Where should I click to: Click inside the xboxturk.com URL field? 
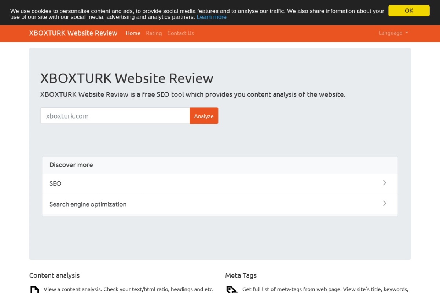click(x=115, y=116)
